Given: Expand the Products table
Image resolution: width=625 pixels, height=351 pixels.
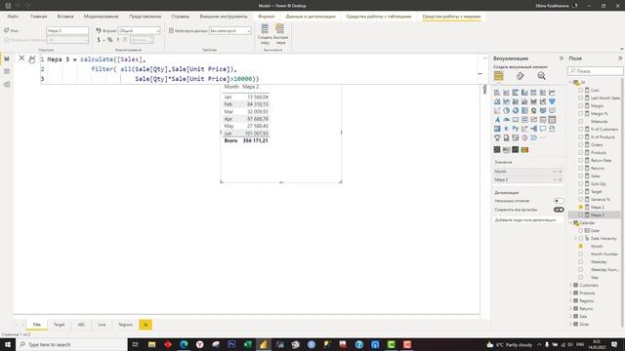Looking at the screenshot, I should click(570, 293).
